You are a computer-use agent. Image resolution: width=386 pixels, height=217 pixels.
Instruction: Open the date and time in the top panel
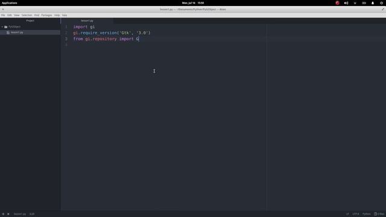click(193, 3)
